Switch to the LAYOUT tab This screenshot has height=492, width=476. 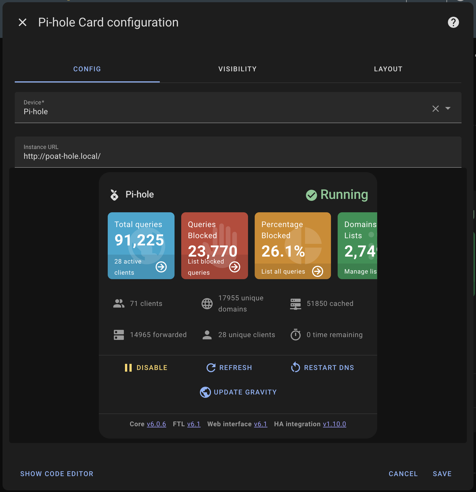[388, 69]
